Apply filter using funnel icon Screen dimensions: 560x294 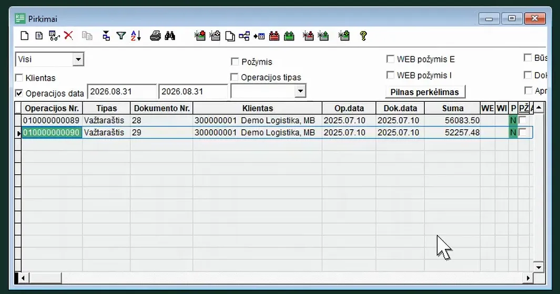[121, 36]
